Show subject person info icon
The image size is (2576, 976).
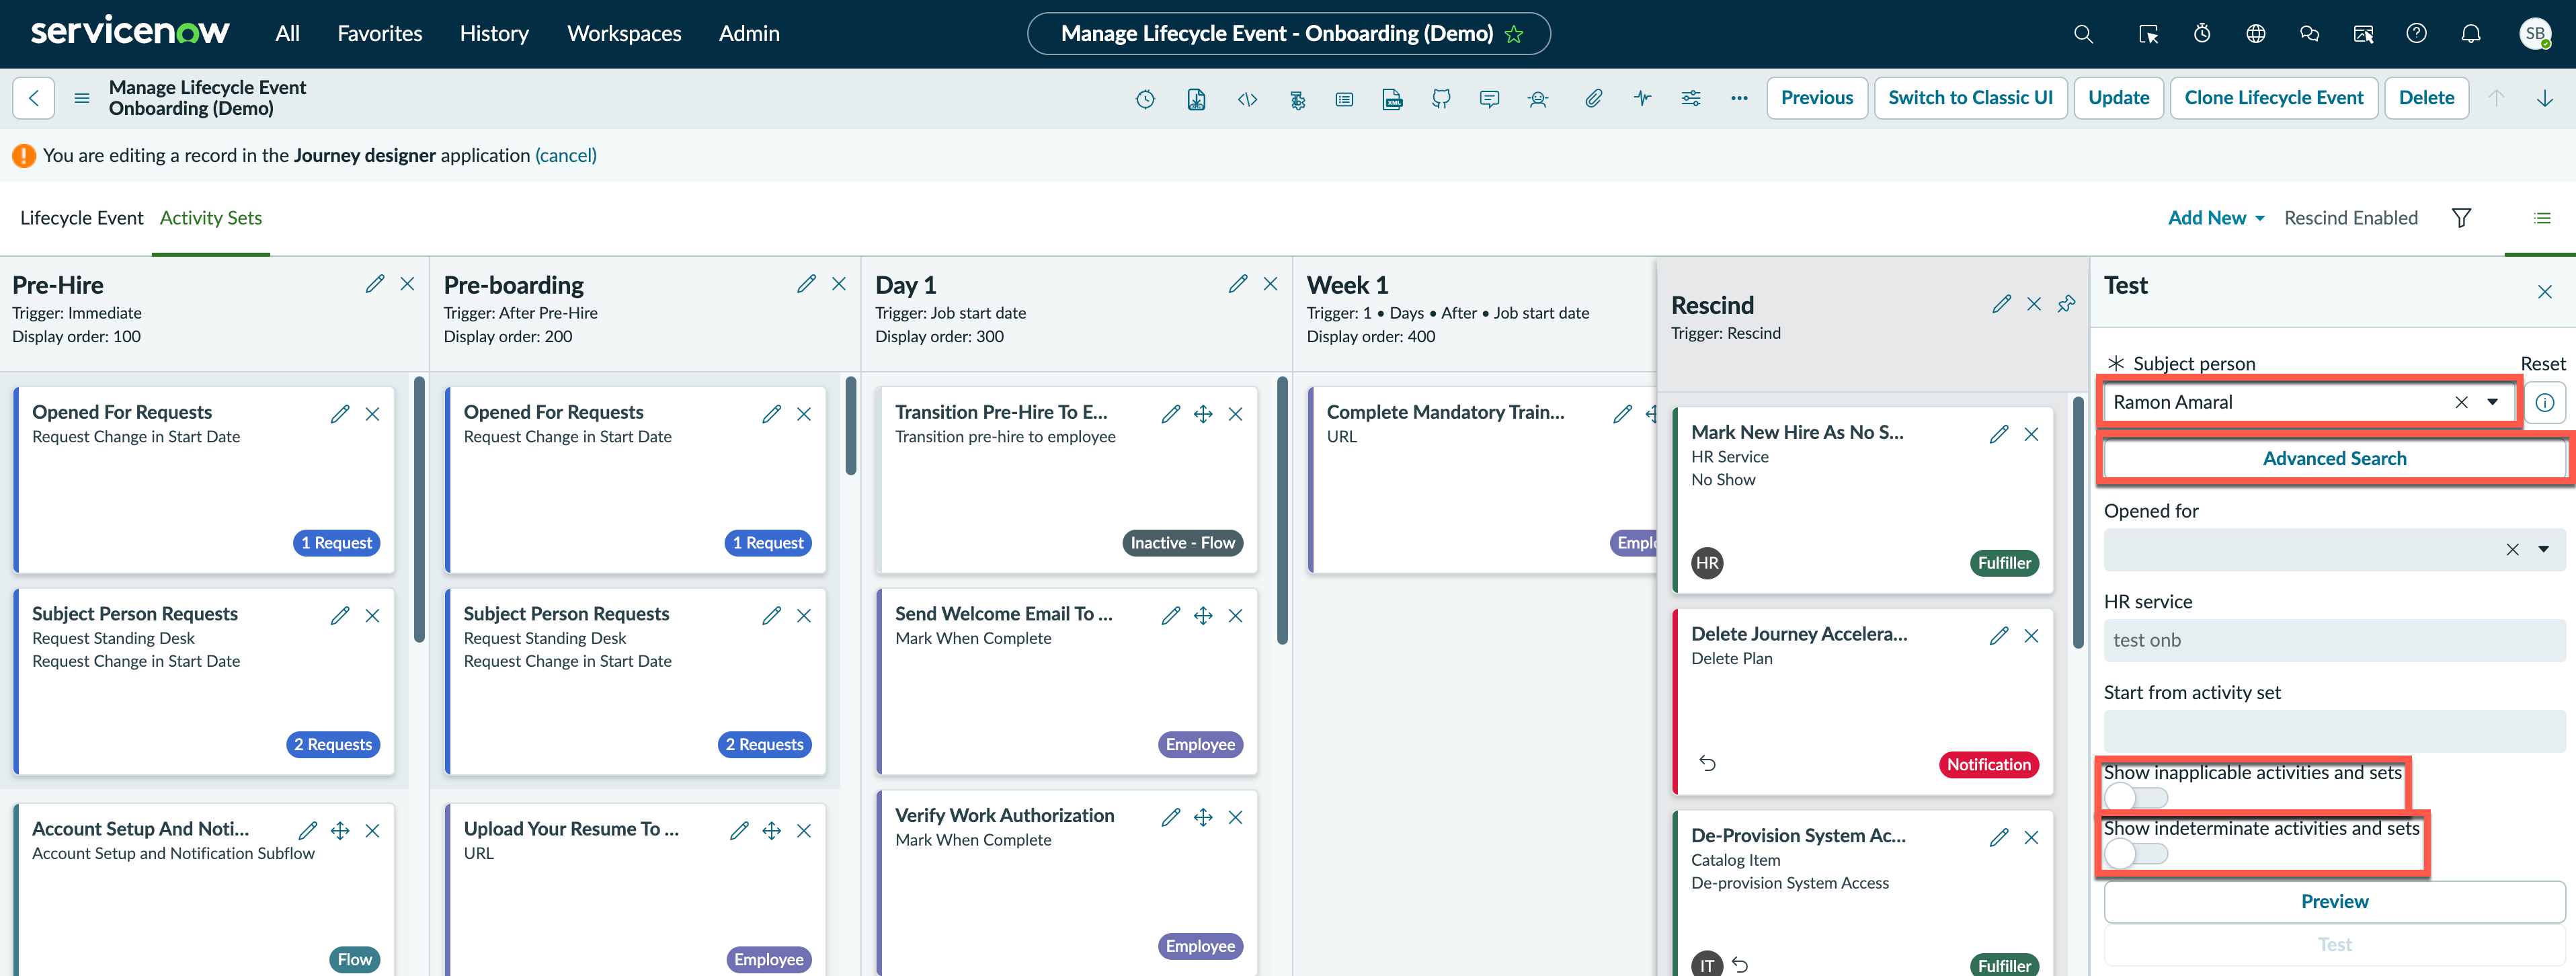point(2544,402)
